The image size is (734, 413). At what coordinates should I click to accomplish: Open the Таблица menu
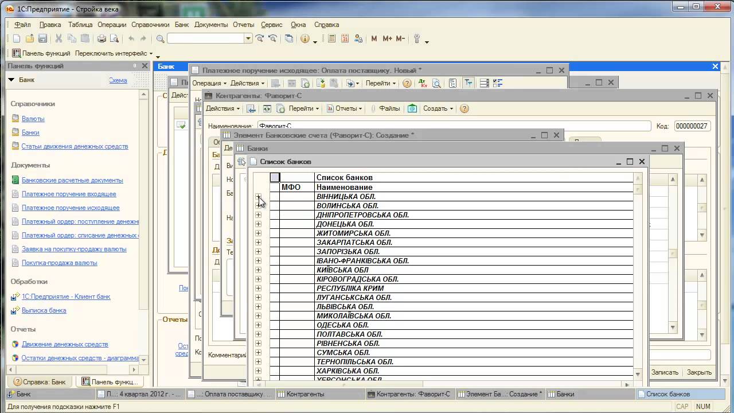80,25
